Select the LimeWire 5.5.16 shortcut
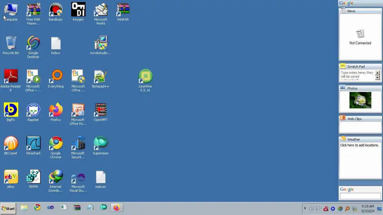The height and width of the screenshot is (215, 383). [145, 81]
